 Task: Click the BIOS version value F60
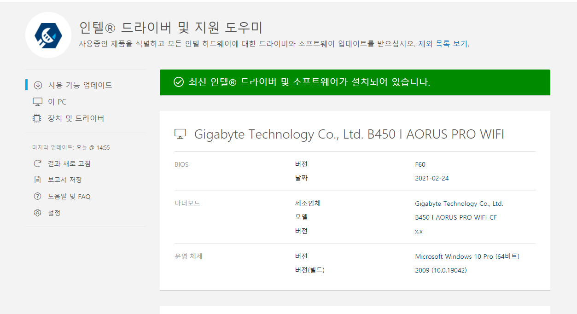tap(420, 164)
